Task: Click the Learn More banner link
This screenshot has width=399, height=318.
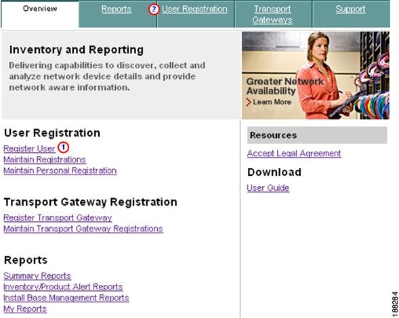Action: [x=272, y=102]
